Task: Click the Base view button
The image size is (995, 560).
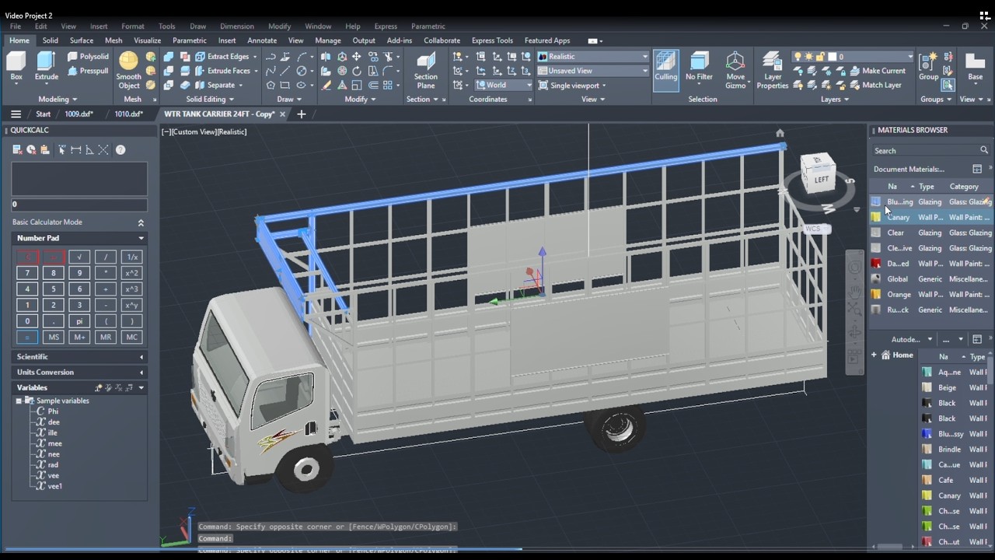Action: tap(975, 67)
